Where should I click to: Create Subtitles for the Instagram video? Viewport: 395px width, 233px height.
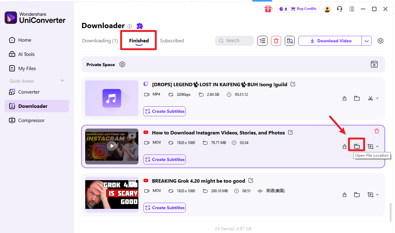tap(164, 159)
